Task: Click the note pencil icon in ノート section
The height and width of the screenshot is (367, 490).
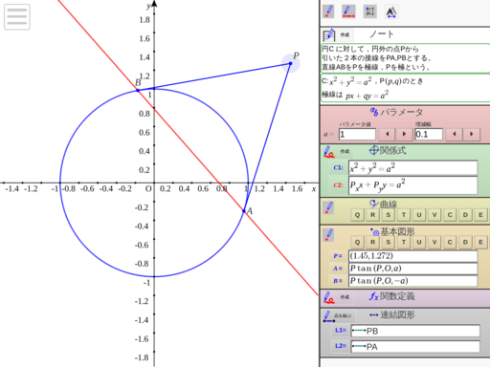Action: 329,35
